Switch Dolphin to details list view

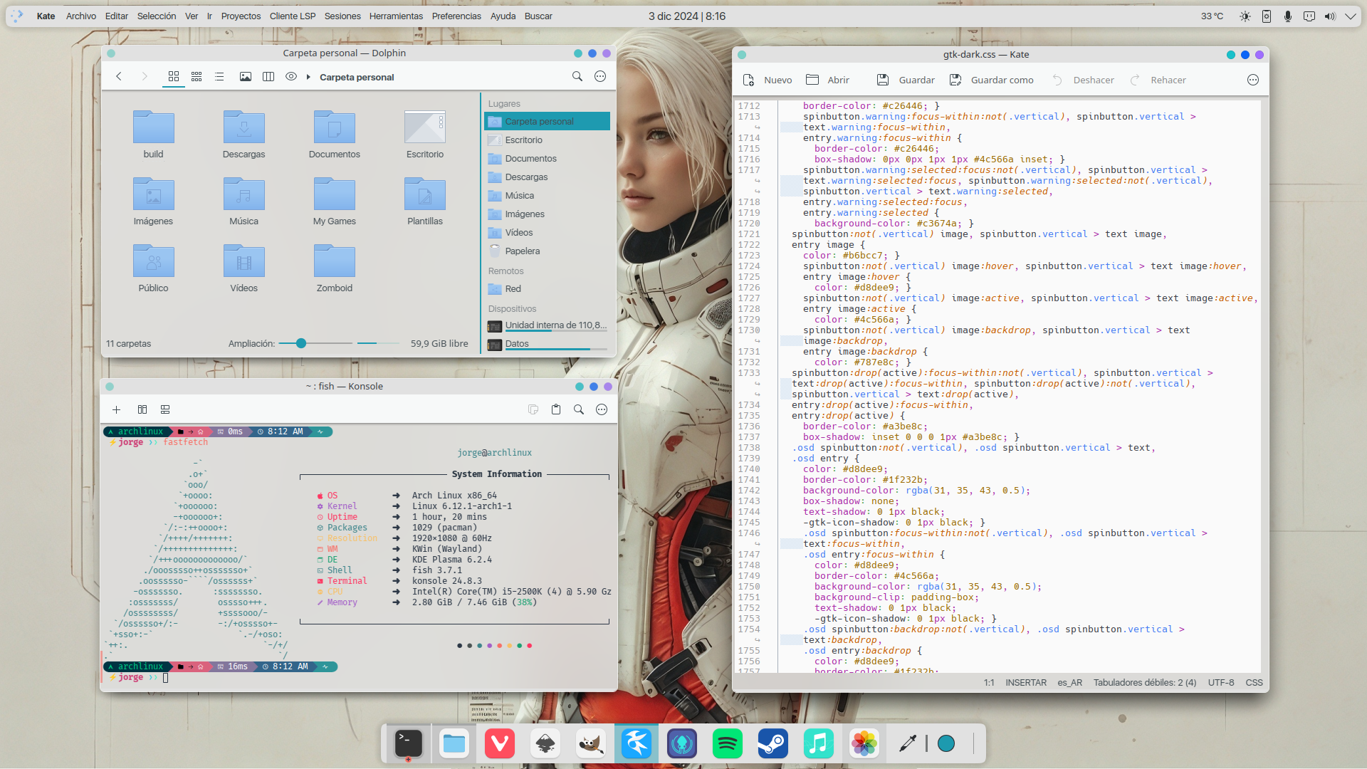[219, 77]
